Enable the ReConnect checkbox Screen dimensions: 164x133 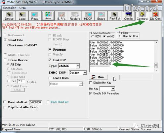pyautogui.click(x=5, y=35)
